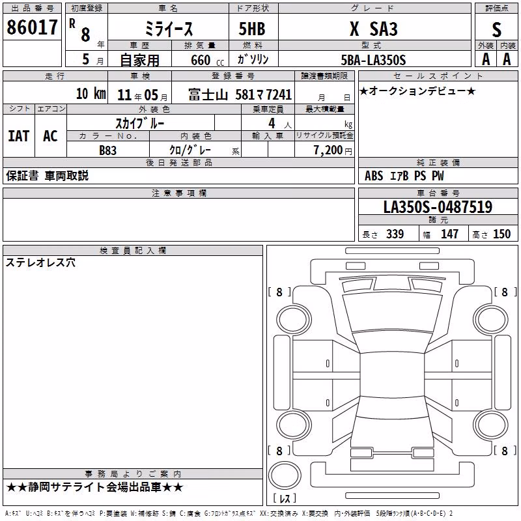Click the spare tire circle marked レス
This screenshot has height=521, width=521.
coord(285,476)
